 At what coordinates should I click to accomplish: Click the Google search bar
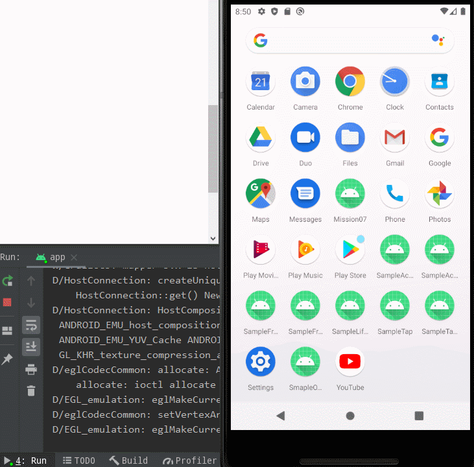click(x=350, y=40)
